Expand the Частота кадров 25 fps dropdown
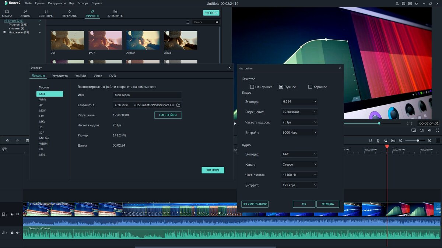This screenshot has width=442, height=248. point(299,122)
